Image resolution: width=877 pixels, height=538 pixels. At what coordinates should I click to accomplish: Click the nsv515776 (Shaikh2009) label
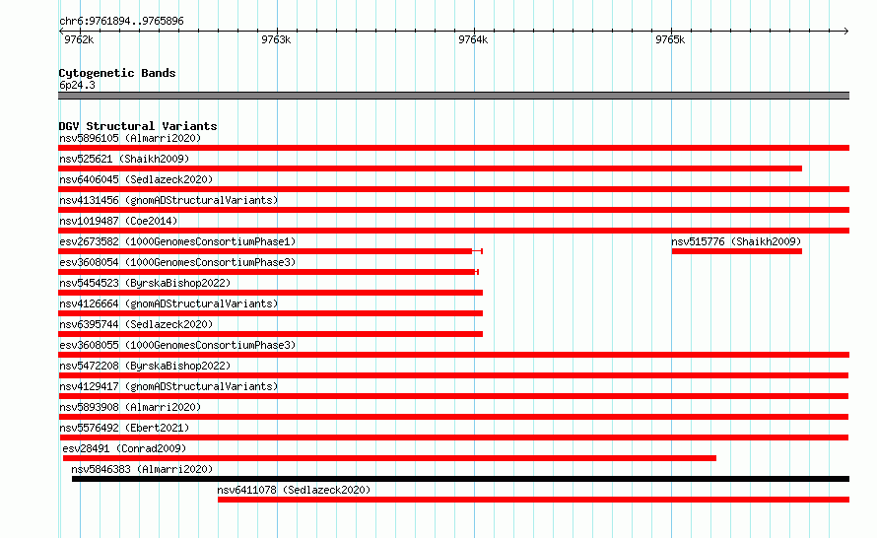pos(736,241)
